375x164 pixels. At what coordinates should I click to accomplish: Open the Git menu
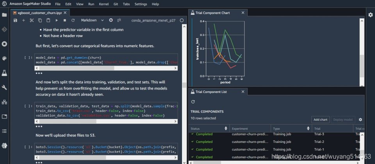[x=116, y=4]
